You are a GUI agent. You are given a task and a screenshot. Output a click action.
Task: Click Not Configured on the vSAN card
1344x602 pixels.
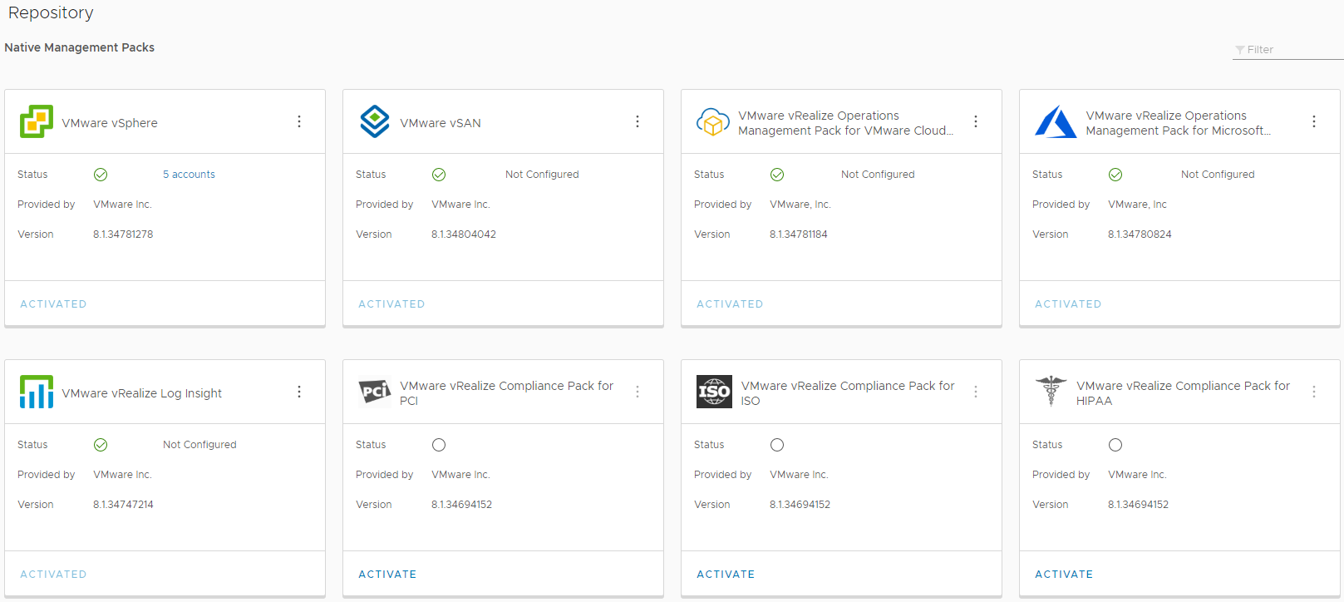(542, 175)
